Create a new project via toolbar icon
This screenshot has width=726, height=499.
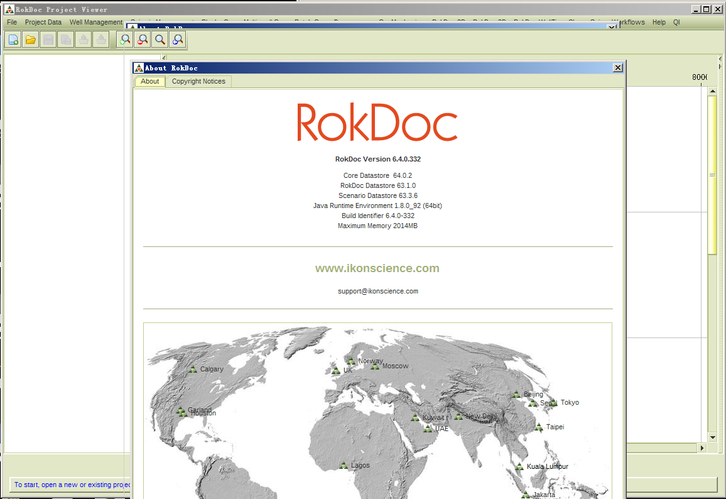13,40
